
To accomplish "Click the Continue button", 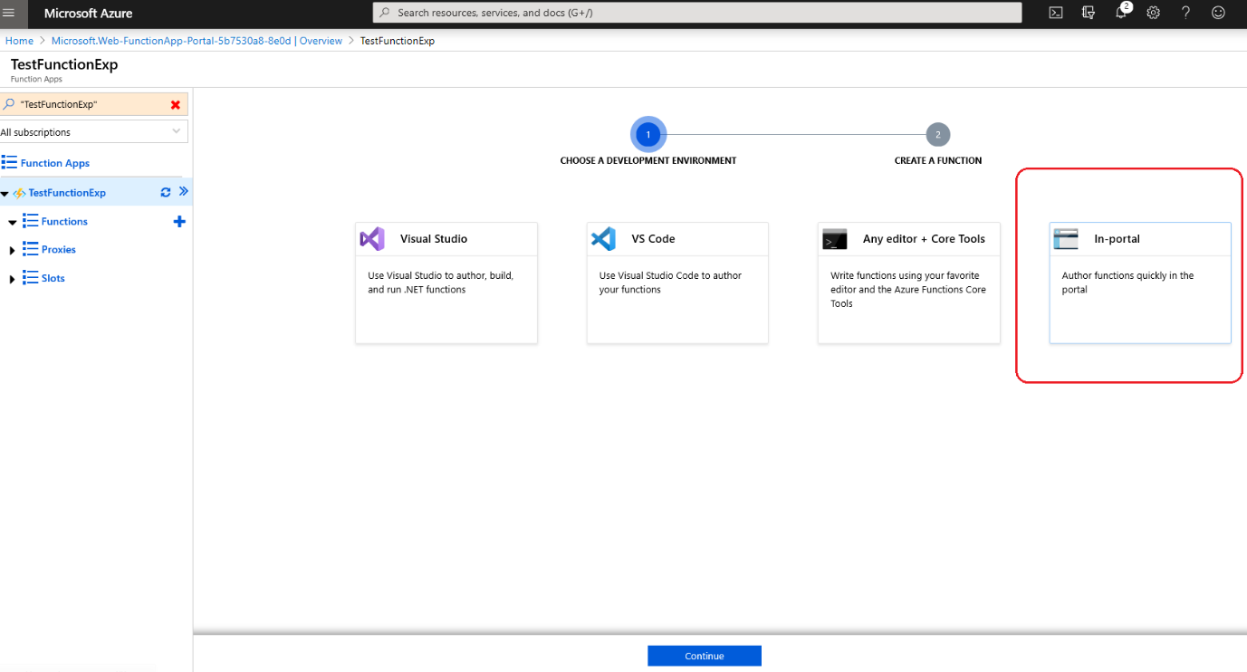I will click(x=705, y=656).
